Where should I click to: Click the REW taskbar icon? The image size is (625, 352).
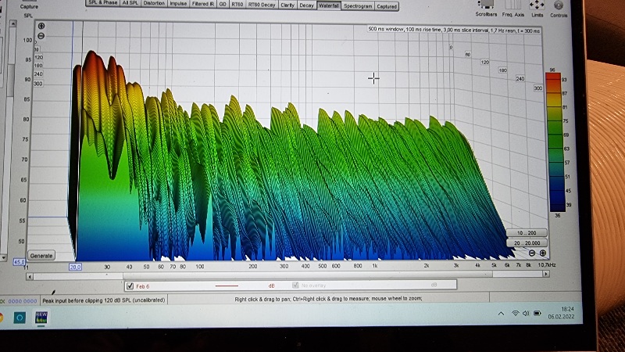point(41,316)
